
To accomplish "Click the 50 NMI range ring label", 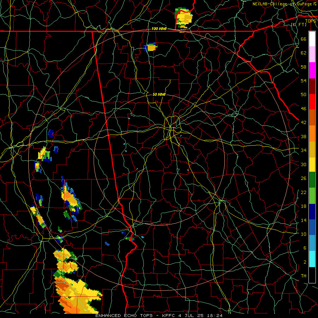I will (x=159, y=94).
